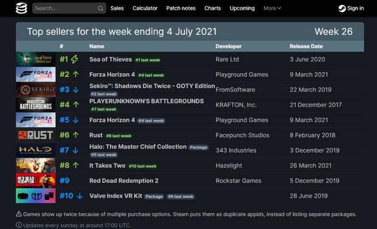
Task: Open the PUBG Battlegrounds thumbnail
Action: tap(36, 105)
